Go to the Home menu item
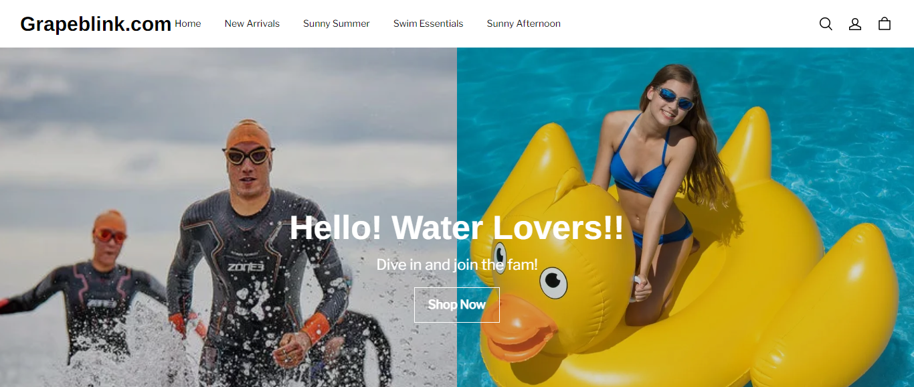 tap(188, 23)
